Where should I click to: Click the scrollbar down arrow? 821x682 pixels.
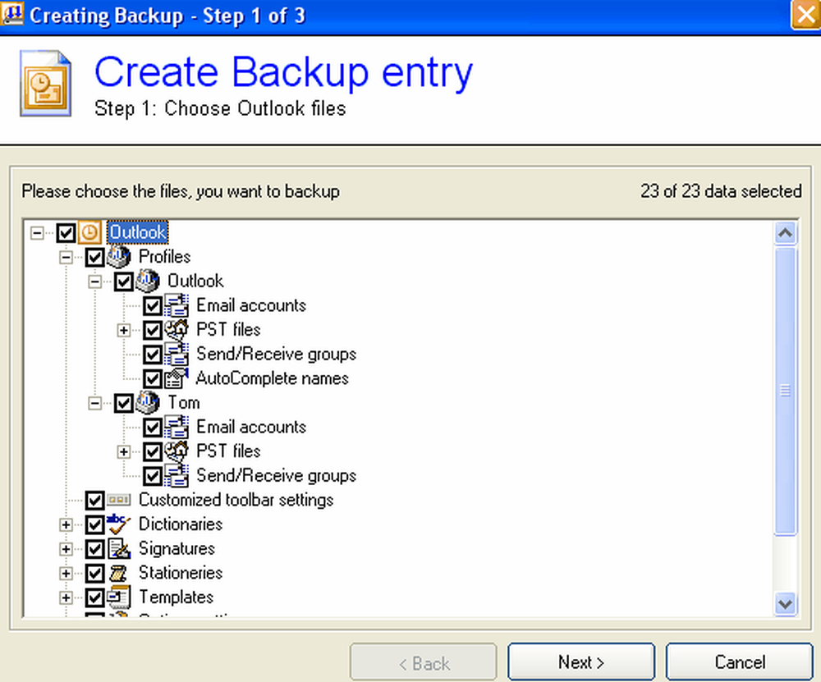pyautogui.click(x=785, y=604)
